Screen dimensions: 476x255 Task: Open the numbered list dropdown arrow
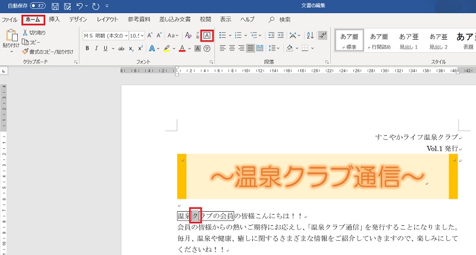click(x=246, y=36)
